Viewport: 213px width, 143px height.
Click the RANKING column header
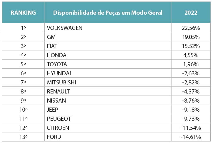[23, 13]
